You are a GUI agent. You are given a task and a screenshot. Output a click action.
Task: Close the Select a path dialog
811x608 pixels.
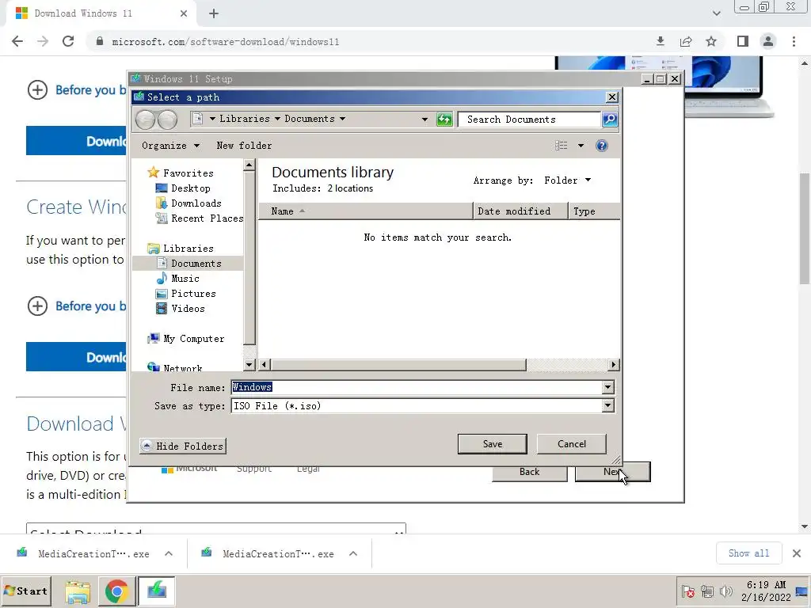612,97
